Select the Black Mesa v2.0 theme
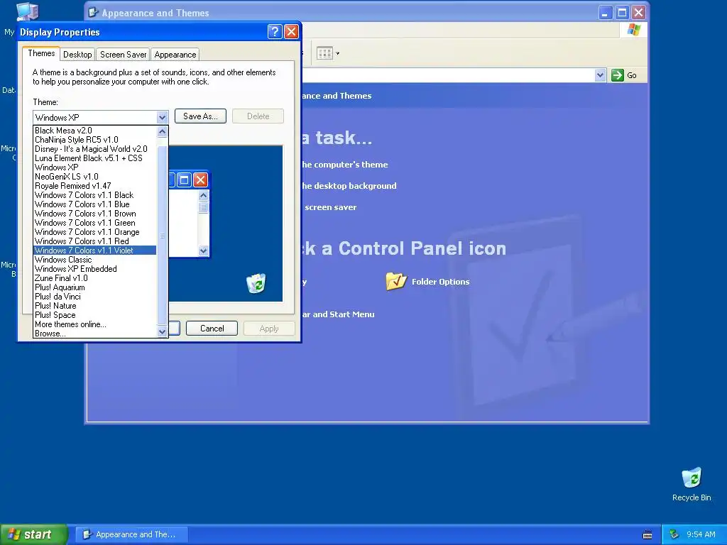The image size is (727, 545). pyautogui.click(x=95, y=131)
